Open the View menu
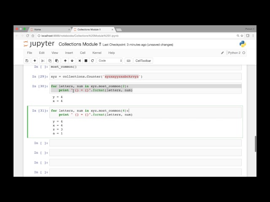 pos(55,53)
